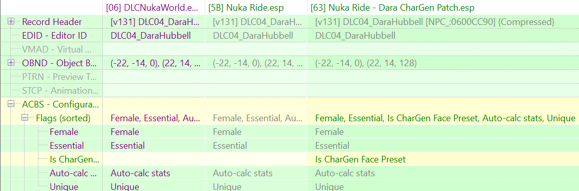The image size is (579, 191).
Task: Click the Female flag in DLCNukaWorld column
Action: 125,132
